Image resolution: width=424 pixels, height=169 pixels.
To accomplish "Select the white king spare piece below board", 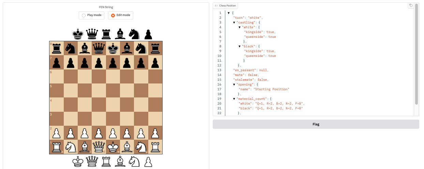I will pyautogui.click(x=78, y=162).
